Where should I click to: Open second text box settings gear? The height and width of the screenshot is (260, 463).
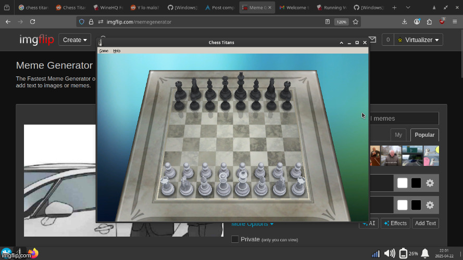pyautogui.click(x=430, y=205)
